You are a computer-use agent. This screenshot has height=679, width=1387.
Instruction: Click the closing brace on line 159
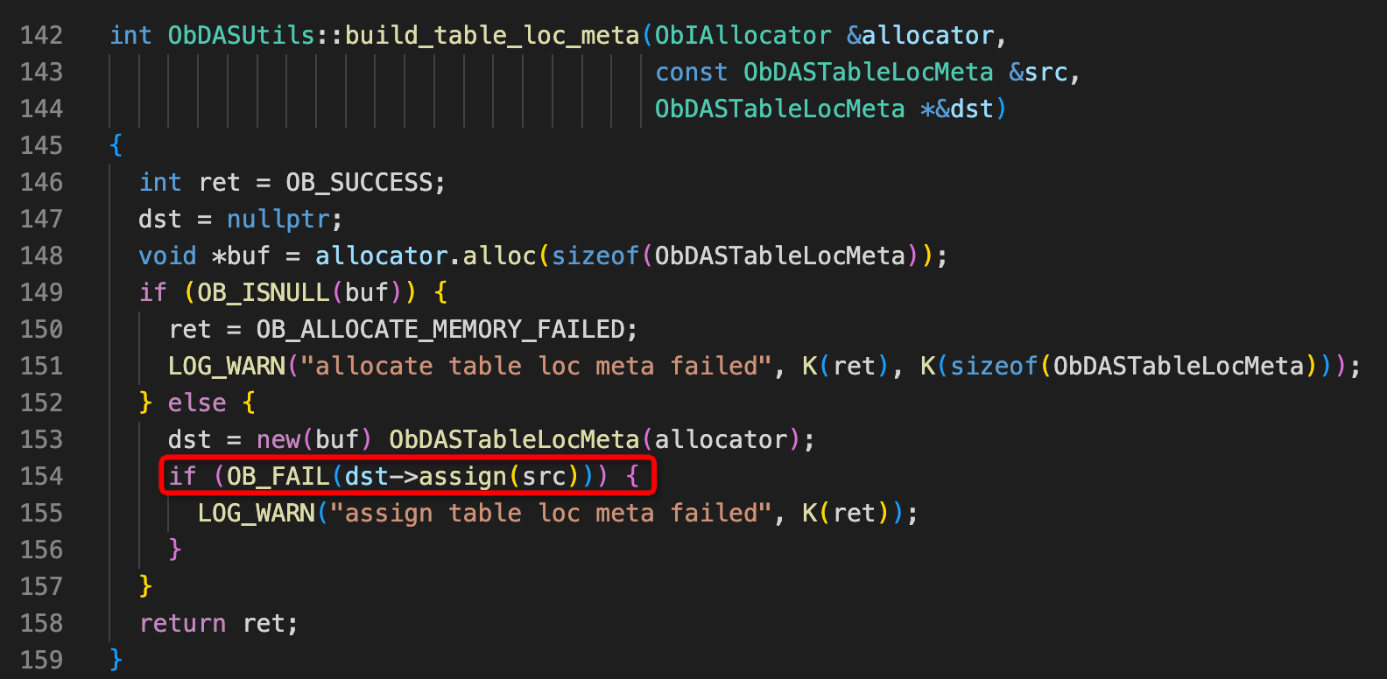116,660
